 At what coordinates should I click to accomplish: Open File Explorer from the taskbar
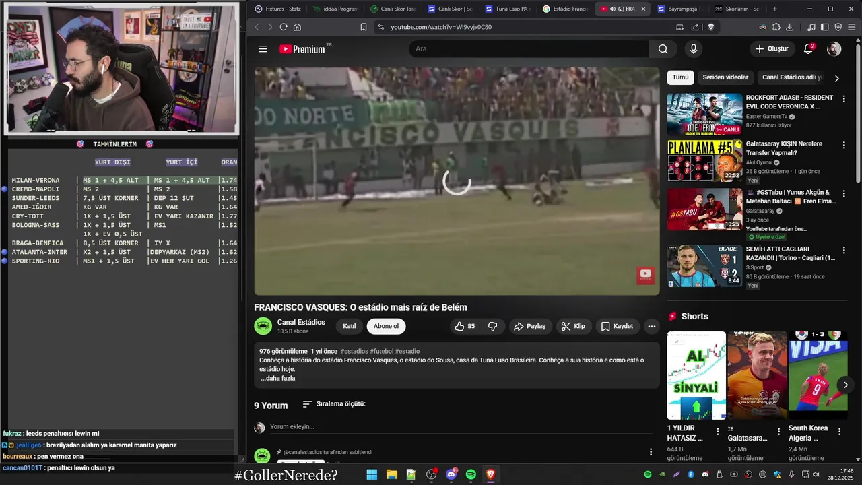click(391, 474)
